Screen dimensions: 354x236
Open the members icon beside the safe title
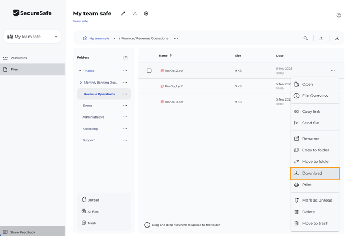[x=135, y=14]
